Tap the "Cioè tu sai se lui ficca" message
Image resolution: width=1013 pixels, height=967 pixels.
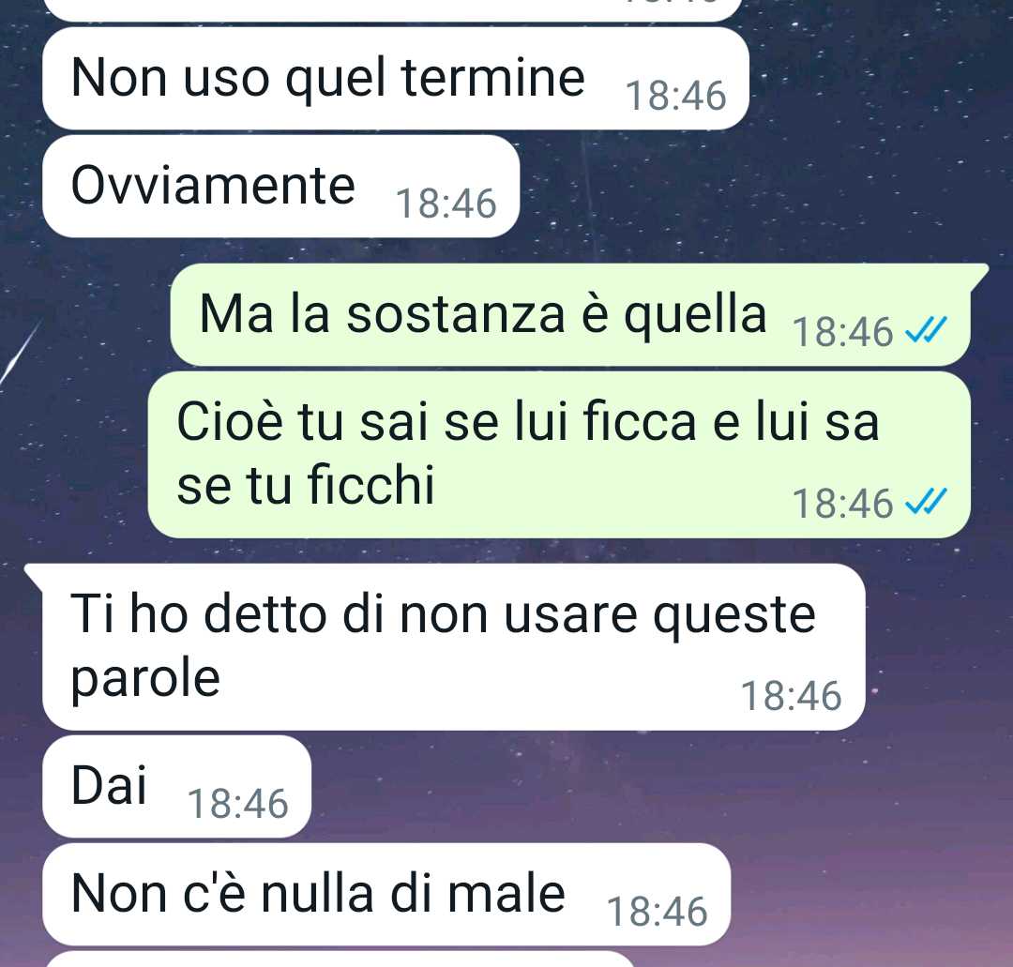(559, 455)
